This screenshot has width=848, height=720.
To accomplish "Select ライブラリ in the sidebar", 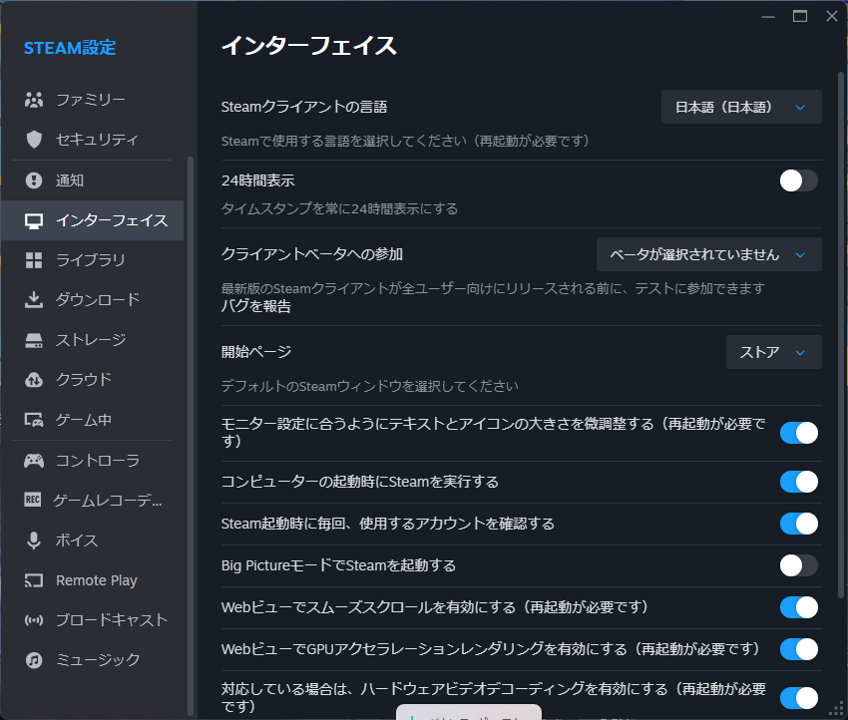I will pos(92,260).
